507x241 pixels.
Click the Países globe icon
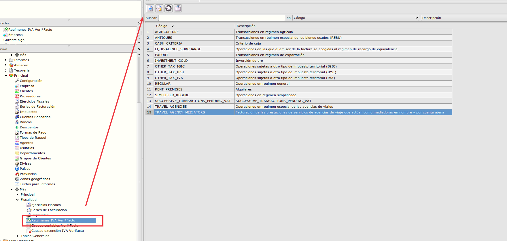point(17,169)
